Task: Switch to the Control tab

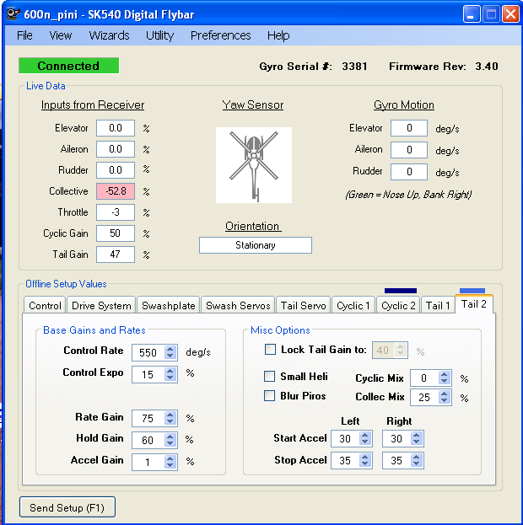Action: [x=45, y=305]
